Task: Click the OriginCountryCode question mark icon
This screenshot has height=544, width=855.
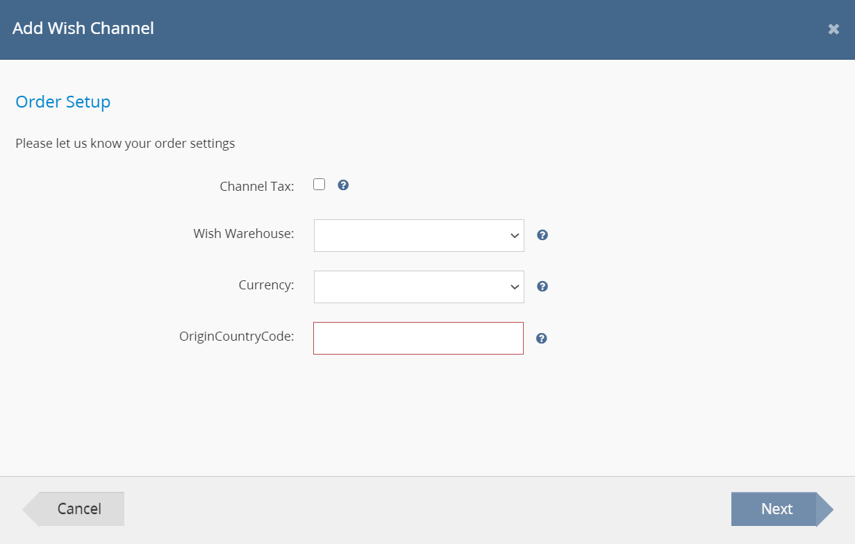Action: [x=542, y=339]
